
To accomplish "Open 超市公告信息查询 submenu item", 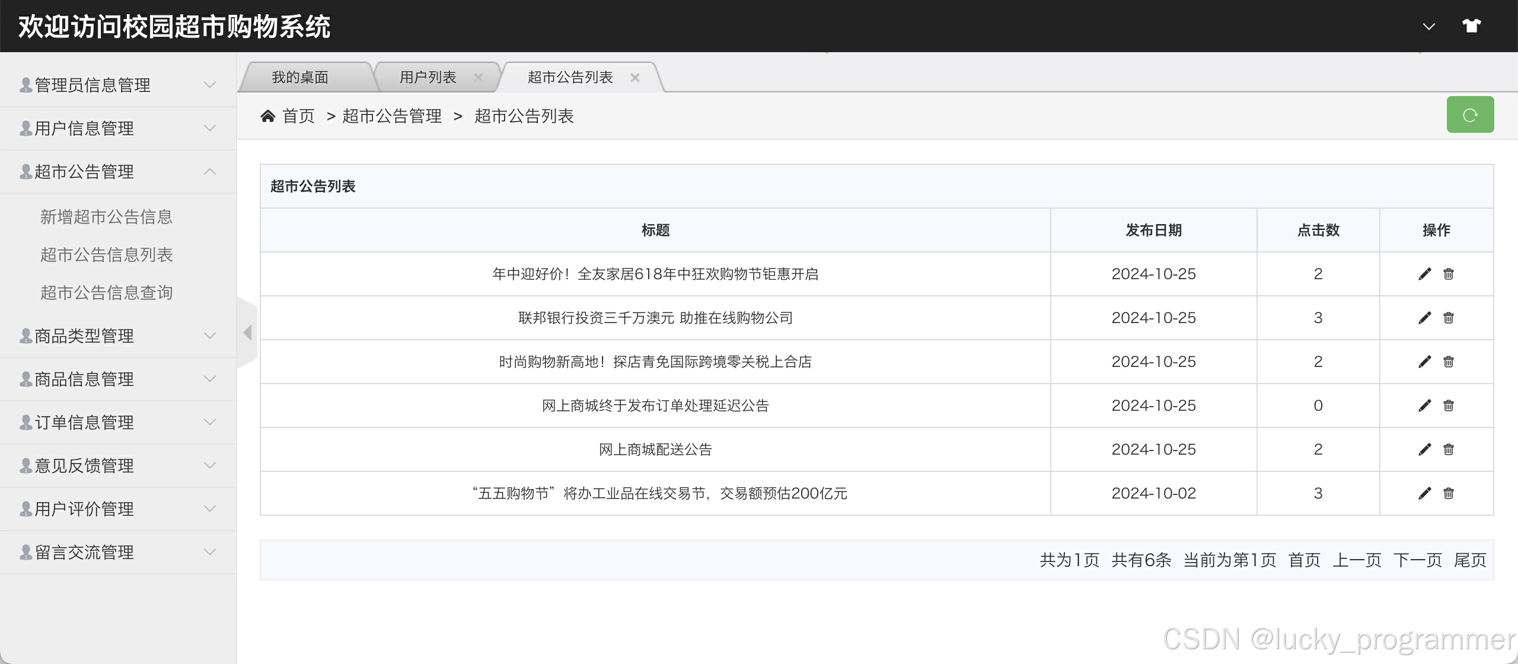I will [x=106, y=292].
